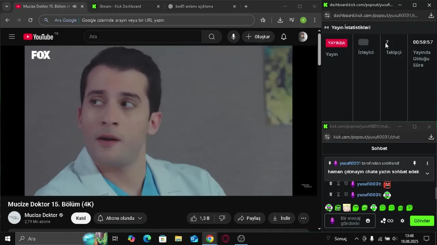Open emoji picker in message box
This screenshot has width=437, height=245.
(368, 221)
